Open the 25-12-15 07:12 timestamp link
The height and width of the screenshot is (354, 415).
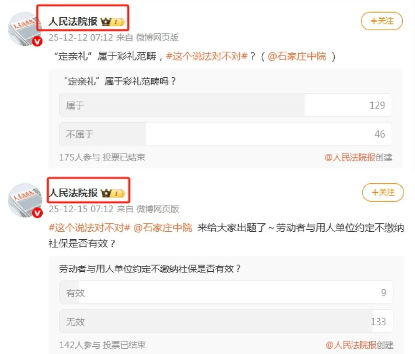point(81,209)
